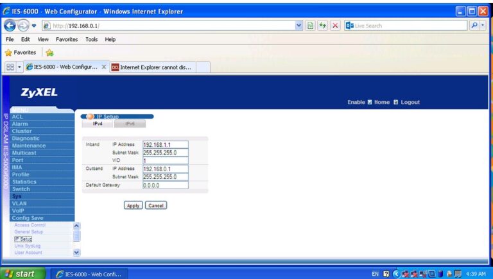493x279 pixels.
Task: Switch to Internet Explorer cannot display tab
Action: point(153,67)
